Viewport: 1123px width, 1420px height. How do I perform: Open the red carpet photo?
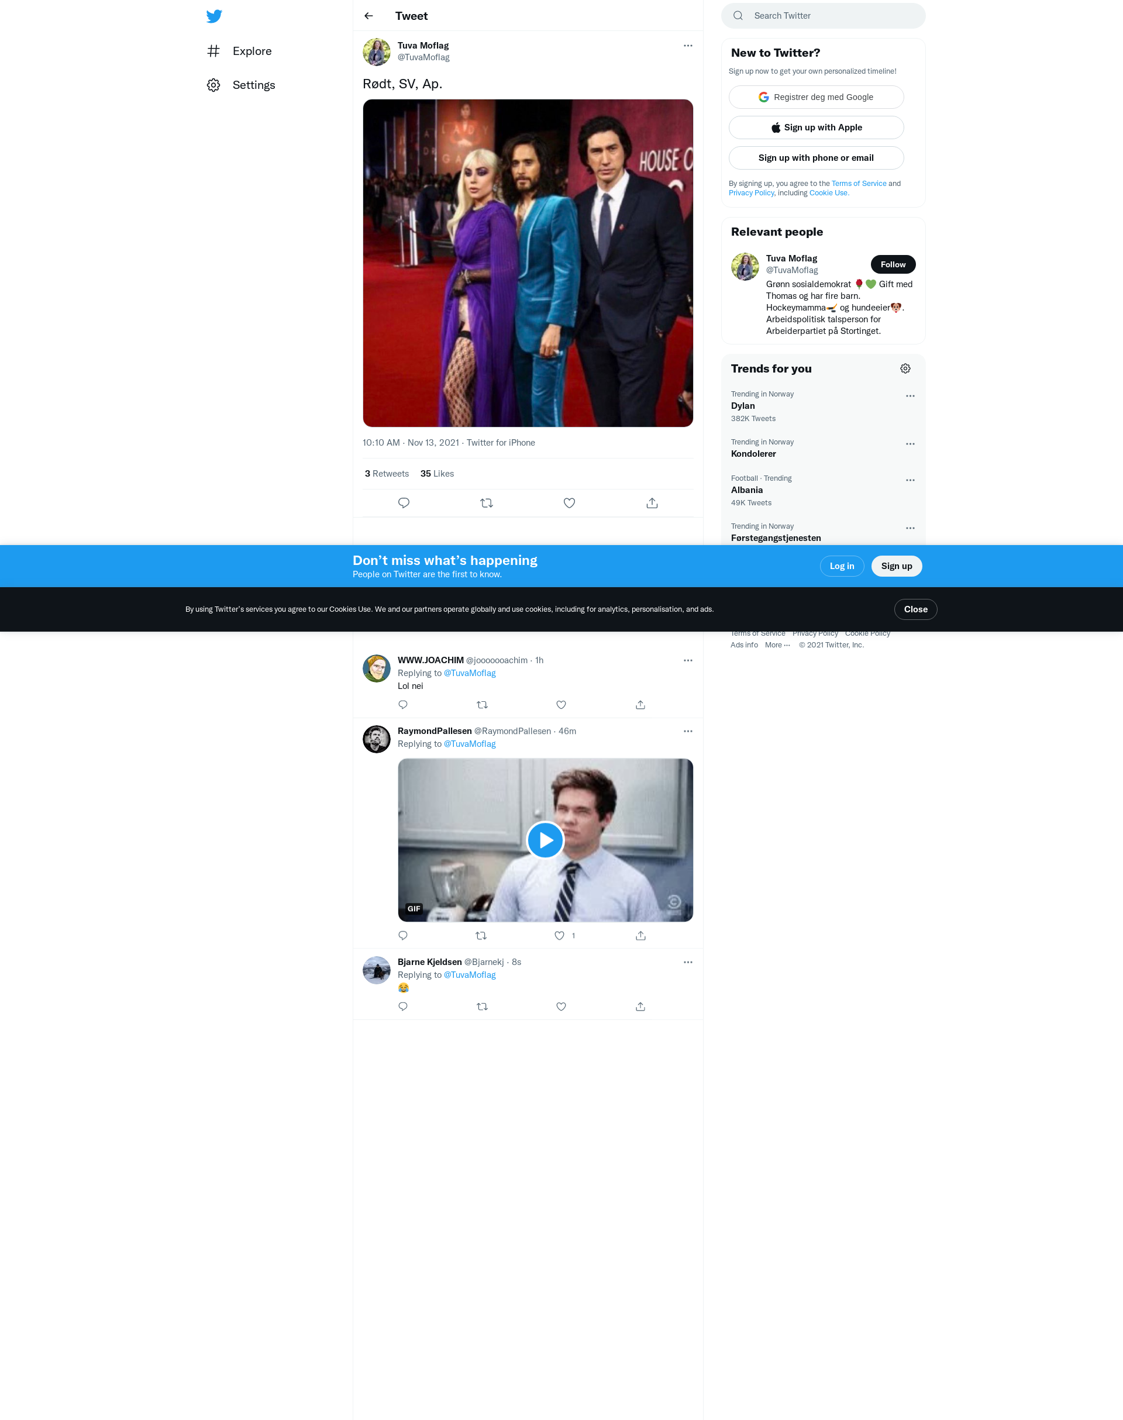[528, 263]
